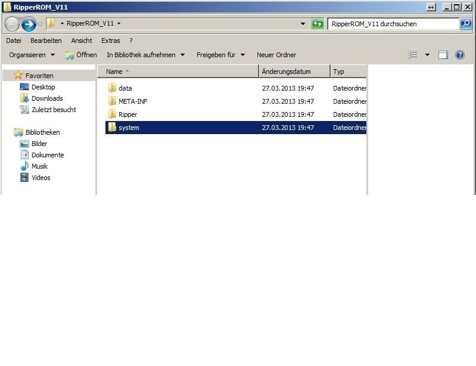Click the Musik note icon
Screen dimensions: 476x366
pyautogui.click(x=24, y=166)
